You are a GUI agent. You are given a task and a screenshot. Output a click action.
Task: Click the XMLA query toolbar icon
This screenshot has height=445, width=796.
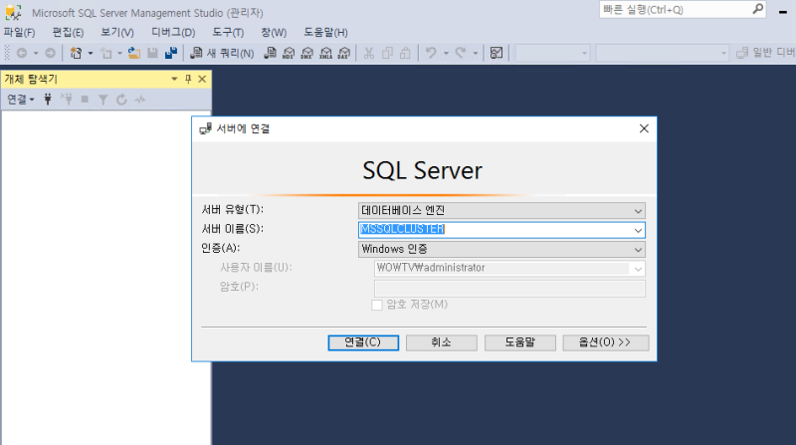pos(326,53)
